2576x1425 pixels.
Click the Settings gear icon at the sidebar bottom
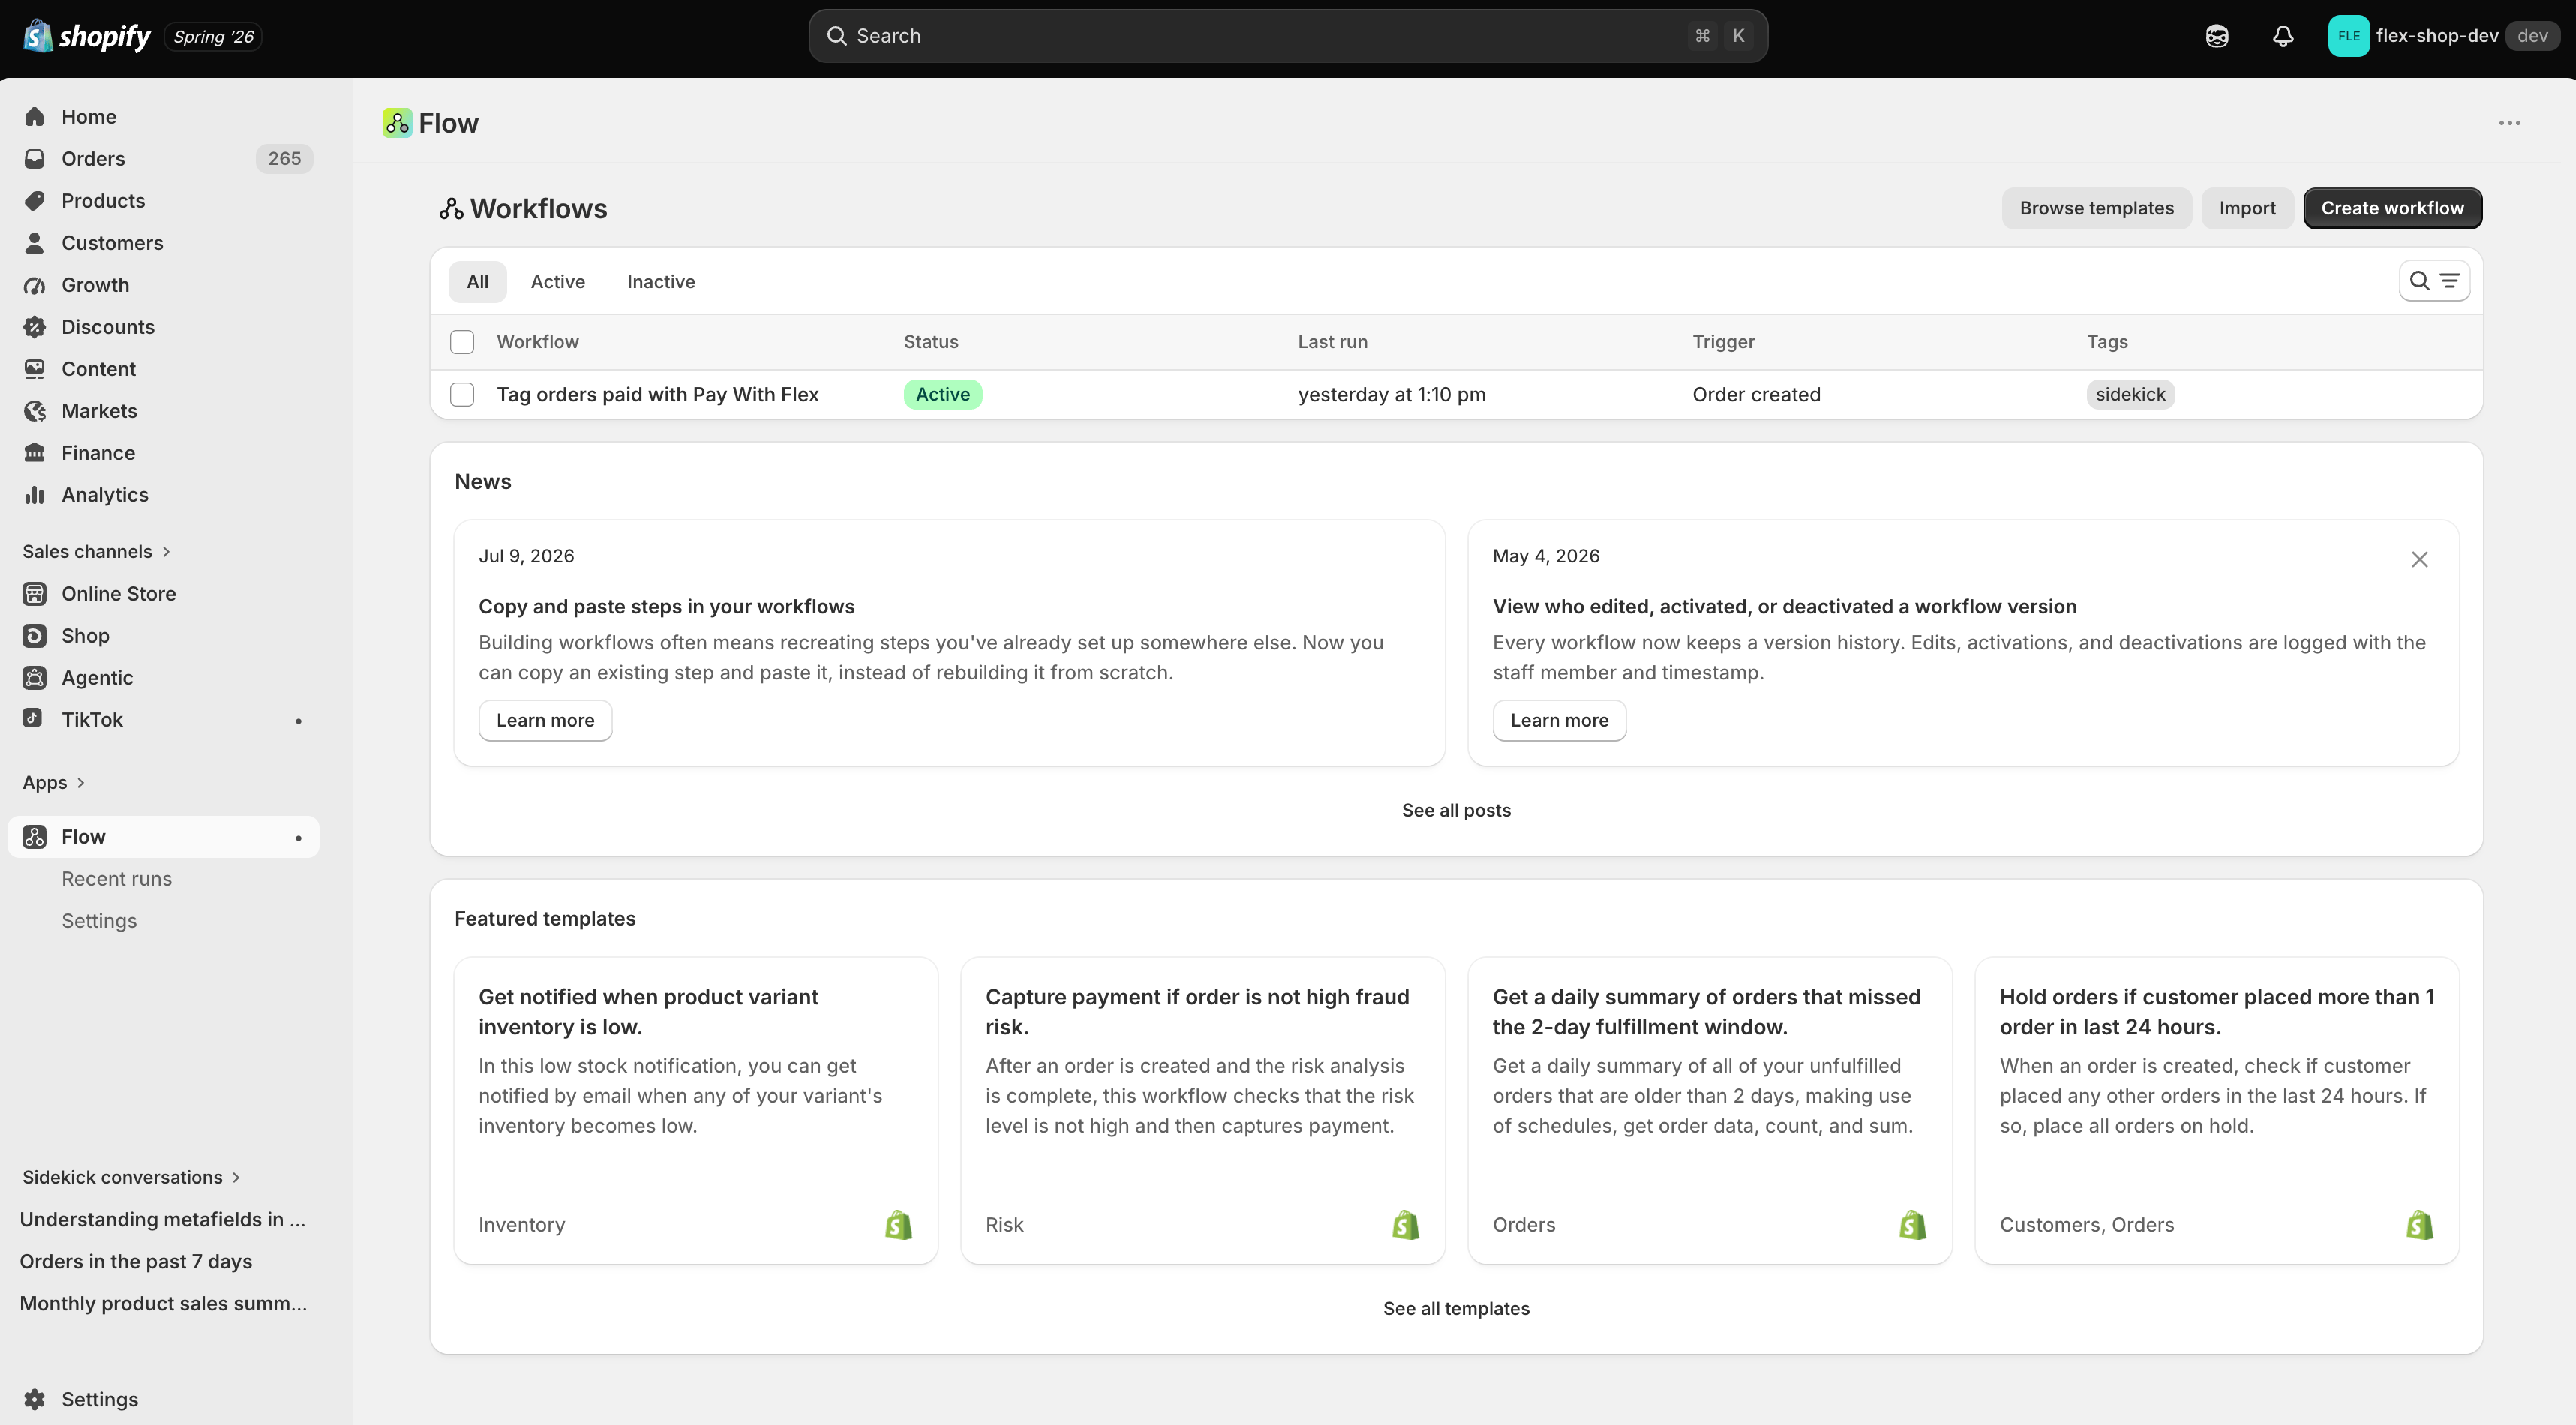[x=35, y=1399]
